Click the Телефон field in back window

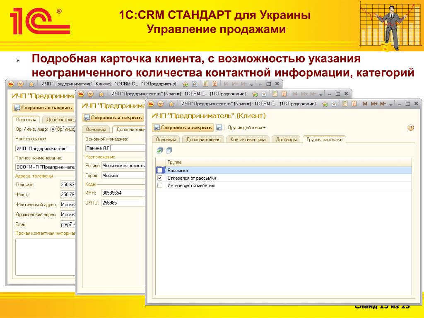67,185
